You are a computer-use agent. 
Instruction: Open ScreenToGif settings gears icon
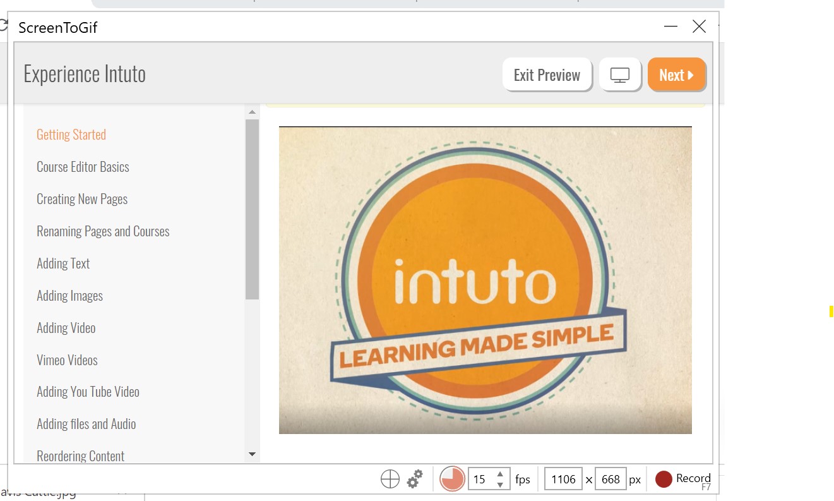coord(415,479)
